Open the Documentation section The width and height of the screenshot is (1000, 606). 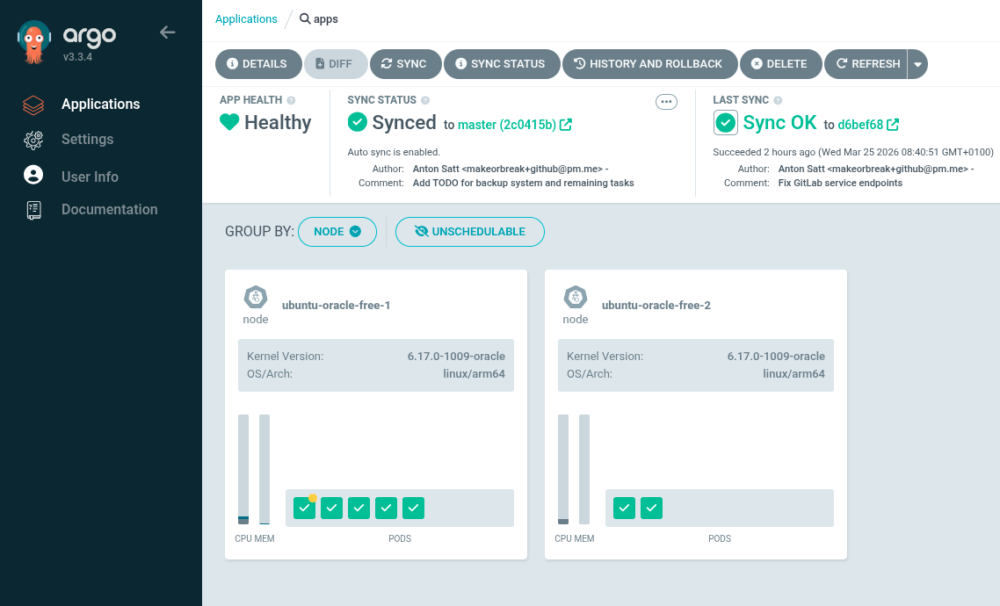click(x=33, y=209)
